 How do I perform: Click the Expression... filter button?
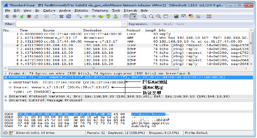[138, 24]
